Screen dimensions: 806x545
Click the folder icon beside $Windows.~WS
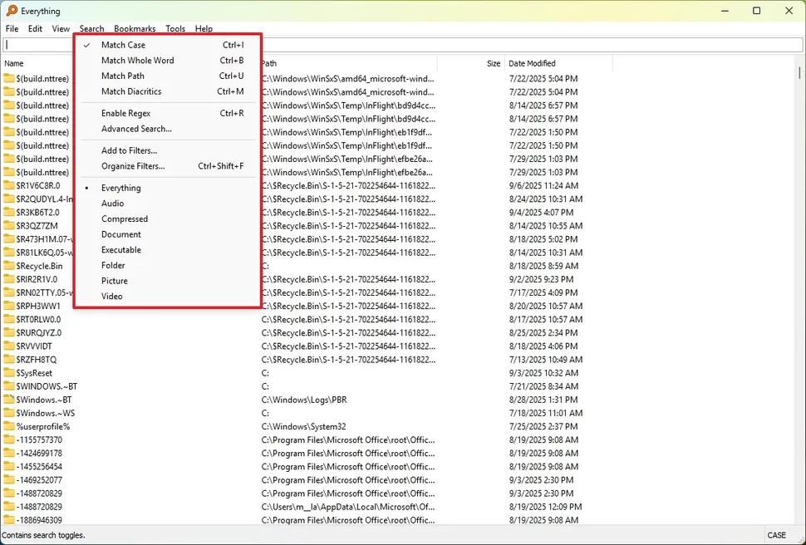[x=10, y=413]
